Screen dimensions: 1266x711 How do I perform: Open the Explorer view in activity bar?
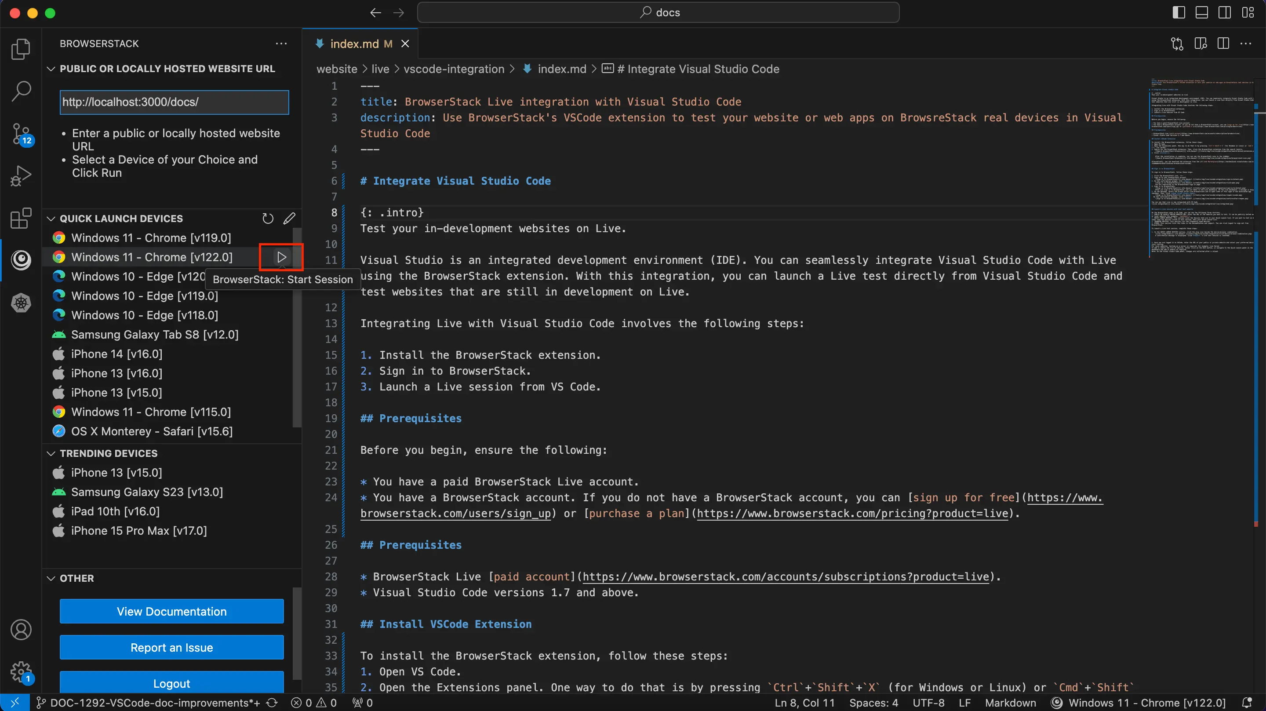coord(21,49)
